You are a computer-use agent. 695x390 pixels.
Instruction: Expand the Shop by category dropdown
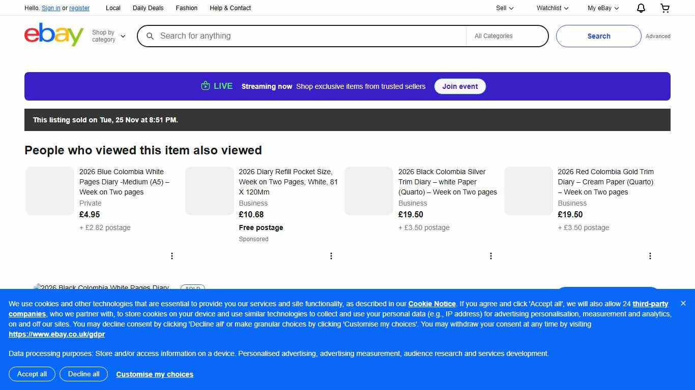coord(108,36)
